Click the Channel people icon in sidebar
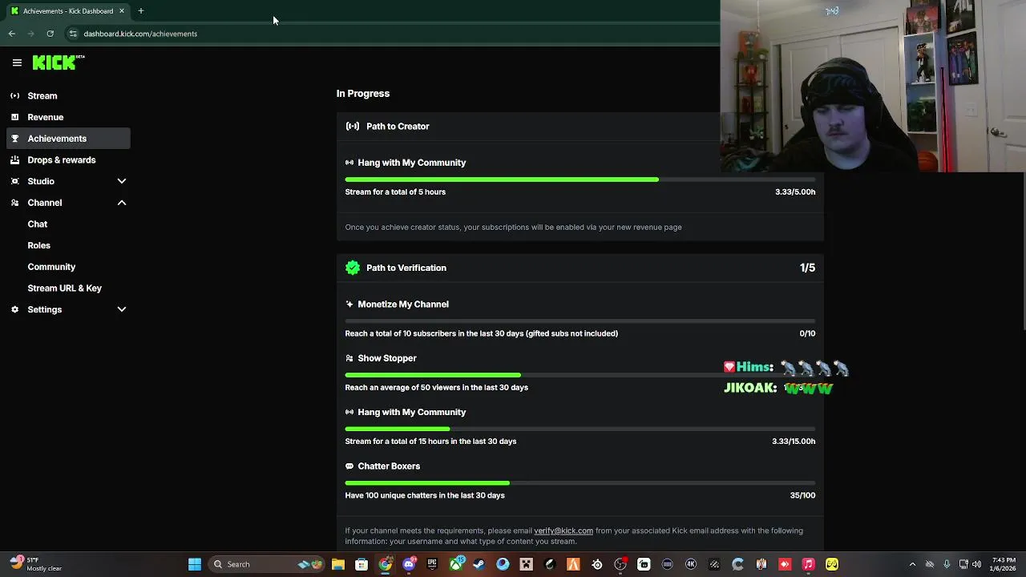This screenshot has height=577, width=1026. pyautogui.click(x=14, y=203)
